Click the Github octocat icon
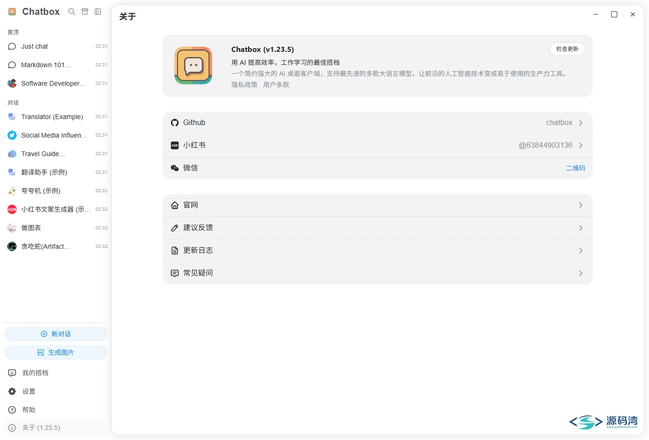Screen dimensions: 649x440 tap(175, 123)
